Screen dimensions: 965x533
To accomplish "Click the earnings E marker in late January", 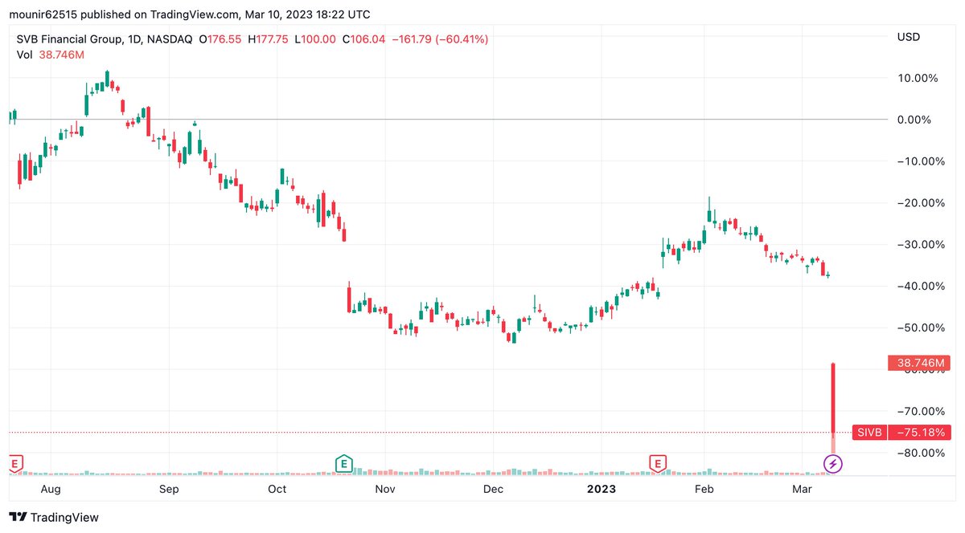I will (x=659, y=463).
